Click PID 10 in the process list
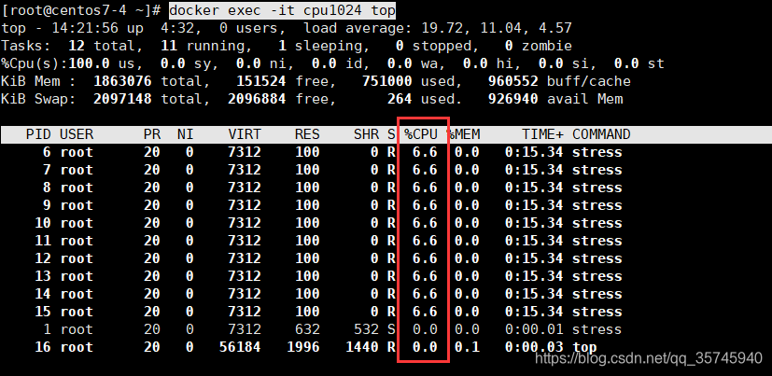 tap(43, 223)
